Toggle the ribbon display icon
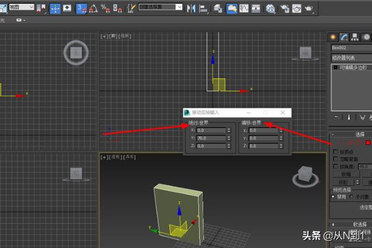Viewport: 372px width, 248px height. coord(231,9)
